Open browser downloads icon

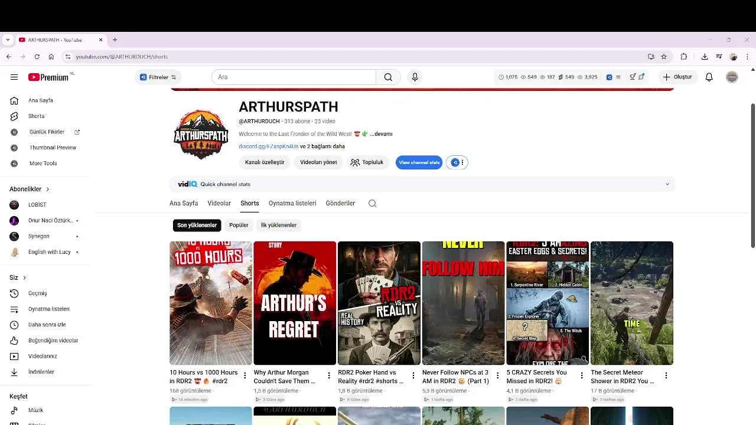[x=705, y=57]
